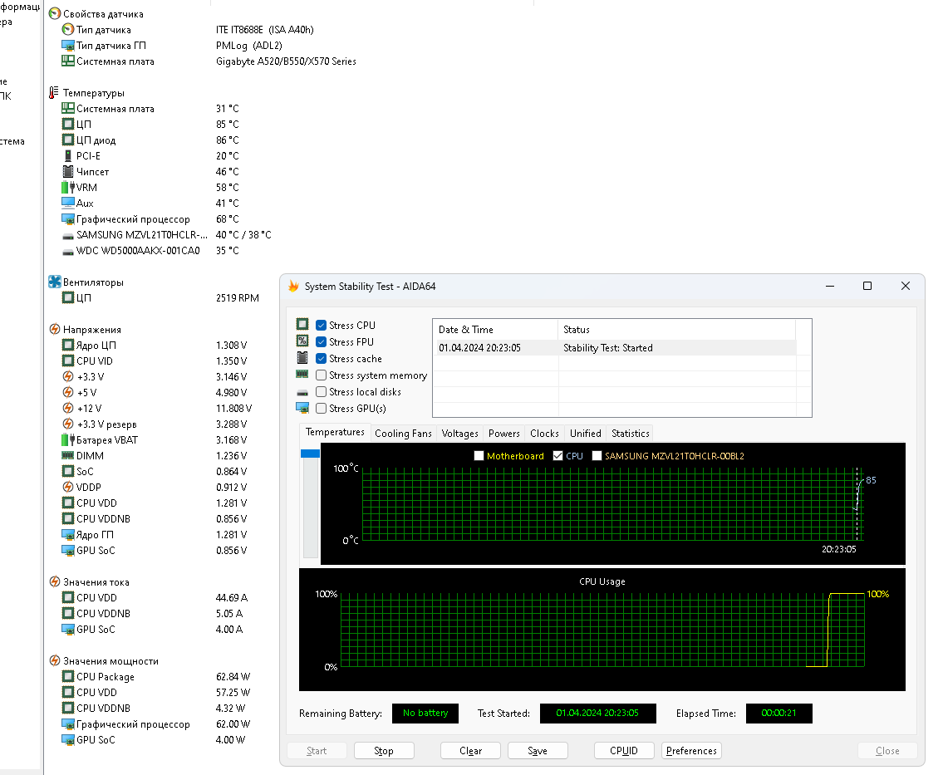
Task: Click the Батарея VBAT battery icon
Action: [x=68, y=439]
